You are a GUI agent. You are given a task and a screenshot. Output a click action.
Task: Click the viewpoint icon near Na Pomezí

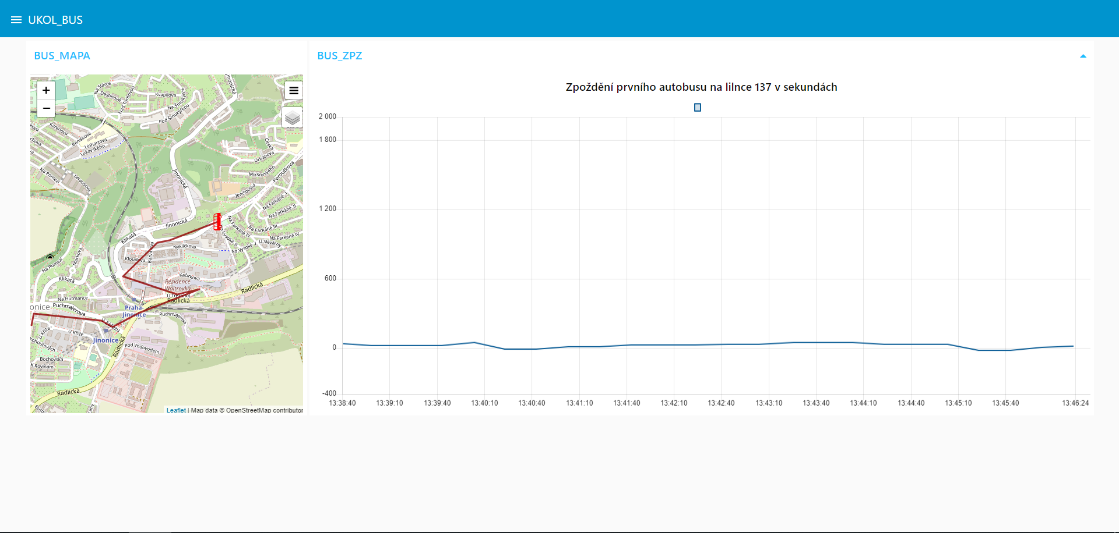(50, 257)
